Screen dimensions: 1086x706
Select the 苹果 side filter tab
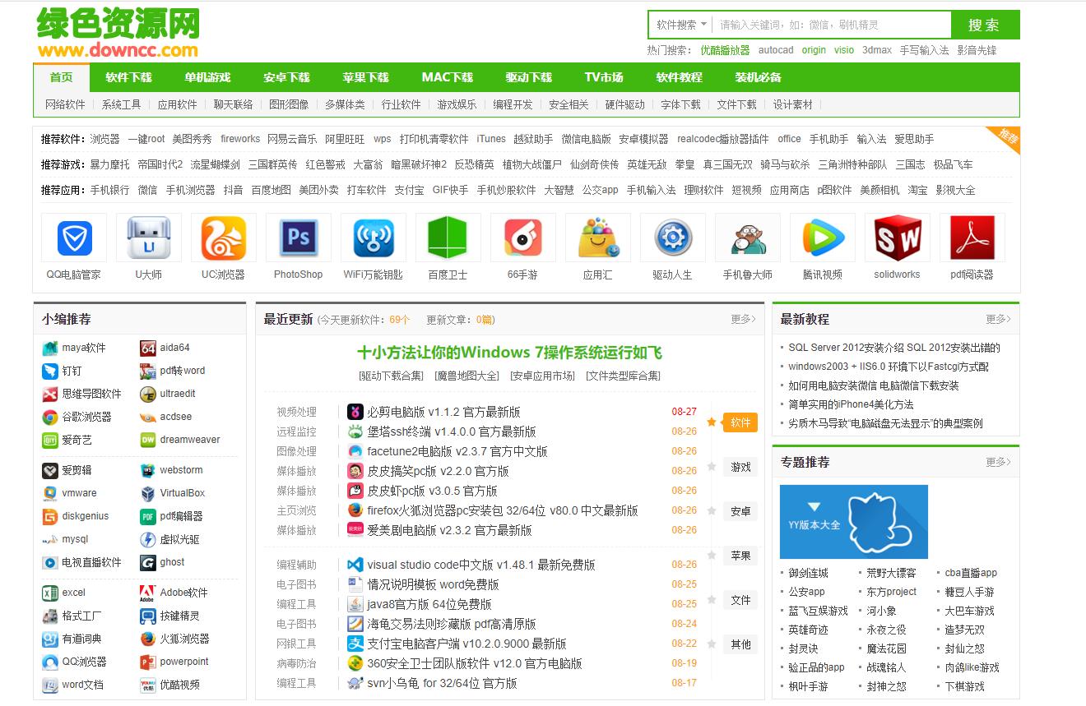[740, 556]
